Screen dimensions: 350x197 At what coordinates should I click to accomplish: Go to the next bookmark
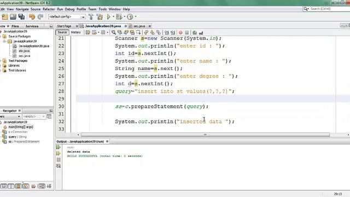[x=153, y=33]
